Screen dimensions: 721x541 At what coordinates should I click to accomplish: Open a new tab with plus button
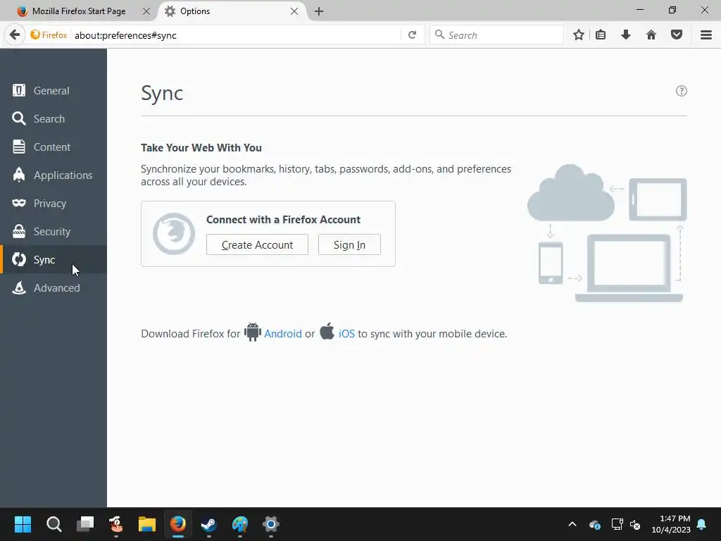[319, 11]
